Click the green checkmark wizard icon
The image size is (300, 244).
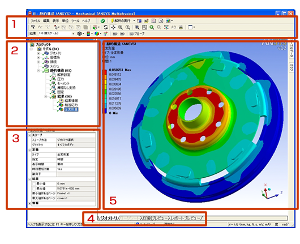103,21
